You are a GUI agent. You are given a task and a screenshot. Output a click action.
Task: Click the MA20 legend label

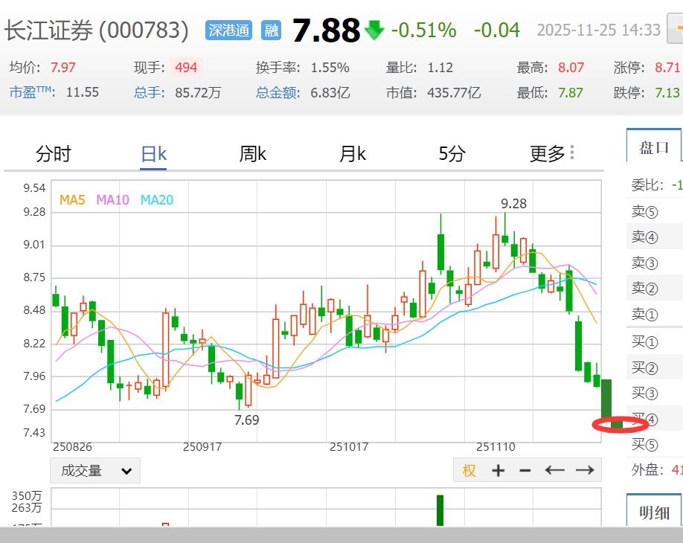[x=157, y=200]
